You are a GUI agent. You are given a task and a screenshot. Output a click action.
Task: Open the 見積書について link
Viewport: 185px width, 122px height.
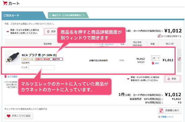(167, 117)
